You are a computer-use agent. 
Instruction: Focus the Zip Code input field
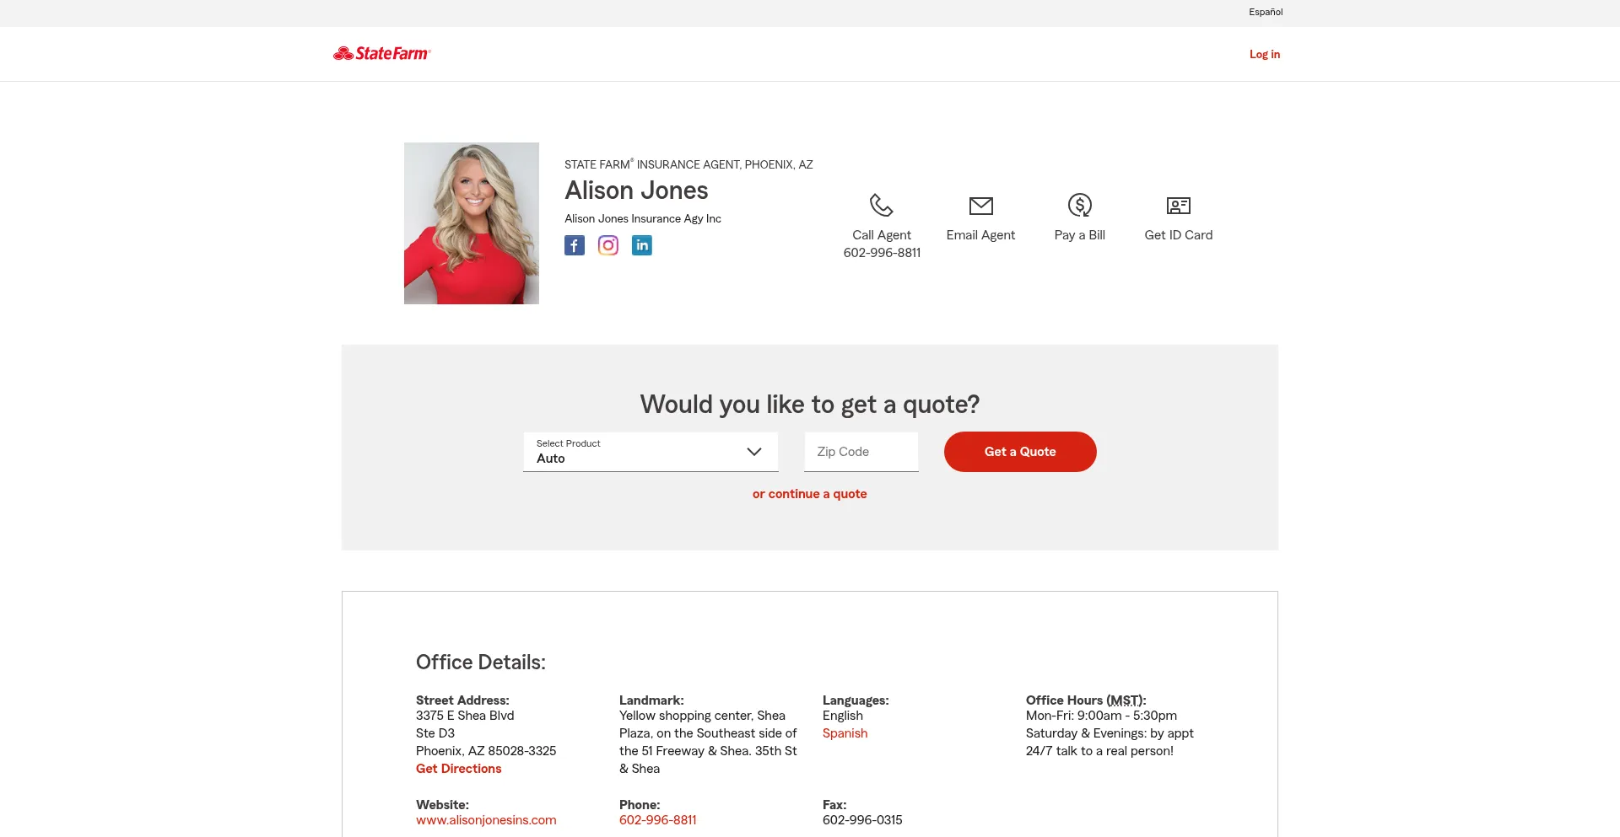point(861,452)
